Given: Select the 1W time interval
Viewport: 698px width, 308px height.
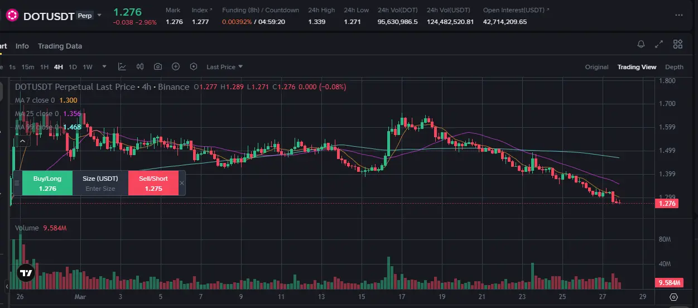Looking at the screenshot, I should click(88, 67).
